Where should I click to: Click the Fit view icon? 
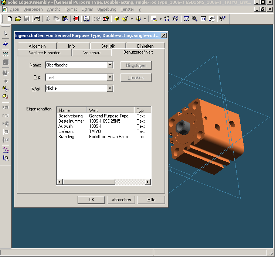(x=203, y=18)
